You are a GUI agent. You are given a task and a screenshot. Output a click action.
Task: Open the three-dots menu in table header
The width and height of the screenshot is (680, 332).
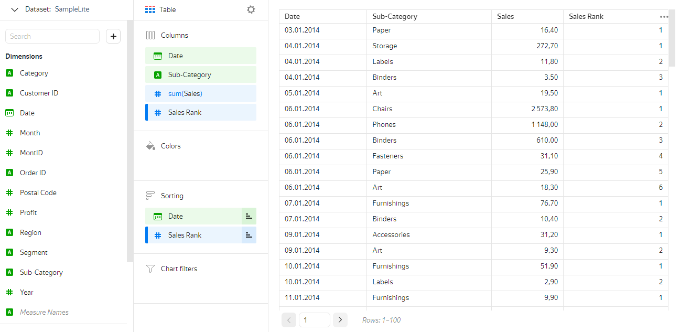[664, 17]
